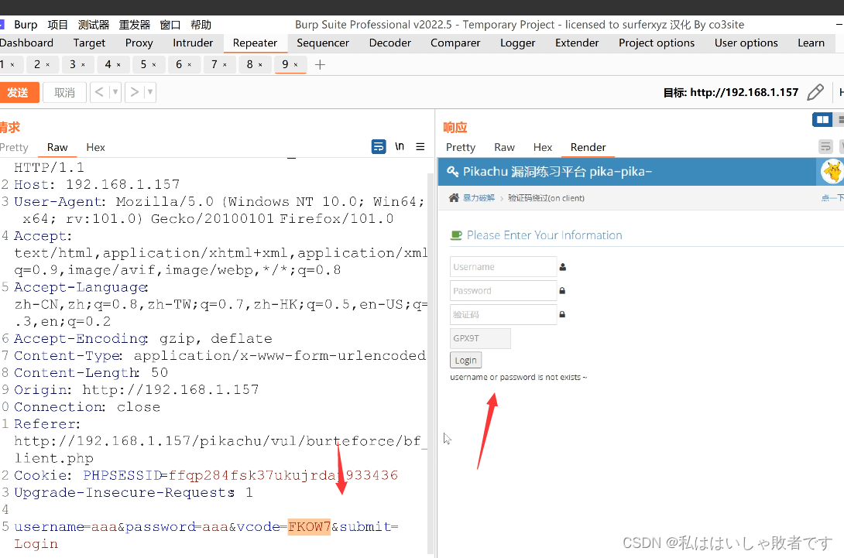Click the highlighted FKOW7 vcode value
Image resolution: width=844 pixels, height=558 pixels.
pos(309,526)
